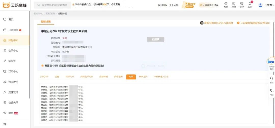Open 云筑蜜蜂增值服务收费说明
Image resolution: width=275 pixels, height=128 pixels.
pyautogui.click(x=253, y=23)
